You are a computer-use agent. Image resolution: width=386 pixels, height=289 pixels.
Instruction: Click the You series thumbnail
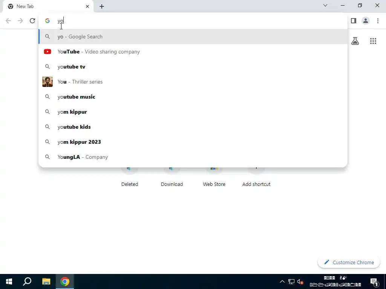[x=47, y=82]
